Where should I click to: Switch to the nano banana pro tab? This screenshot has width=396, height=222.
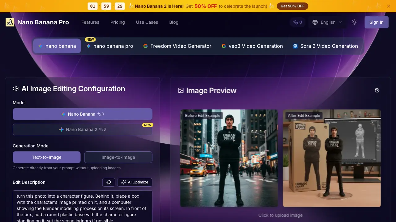tap(110, 46)
